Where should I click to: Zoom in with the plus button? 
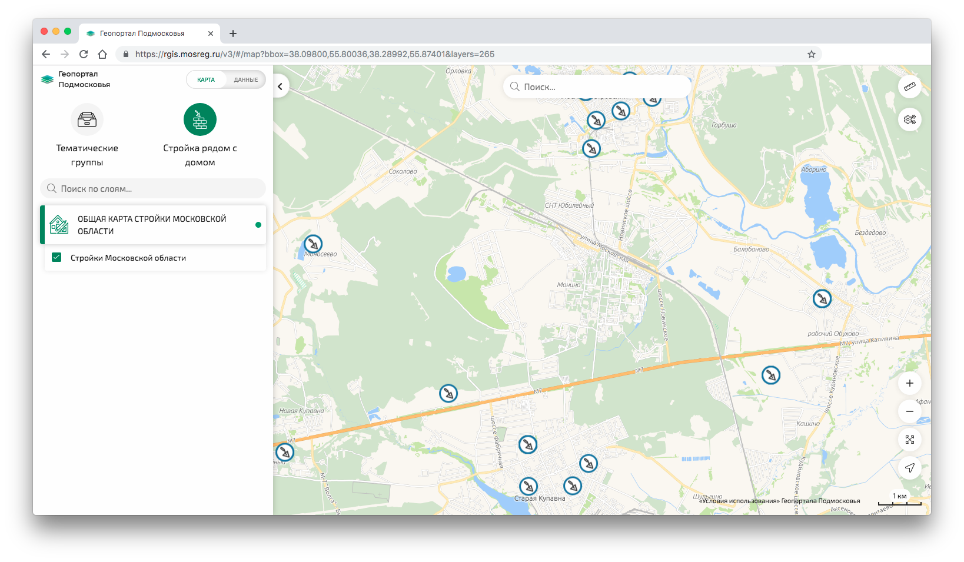(910, 383)
